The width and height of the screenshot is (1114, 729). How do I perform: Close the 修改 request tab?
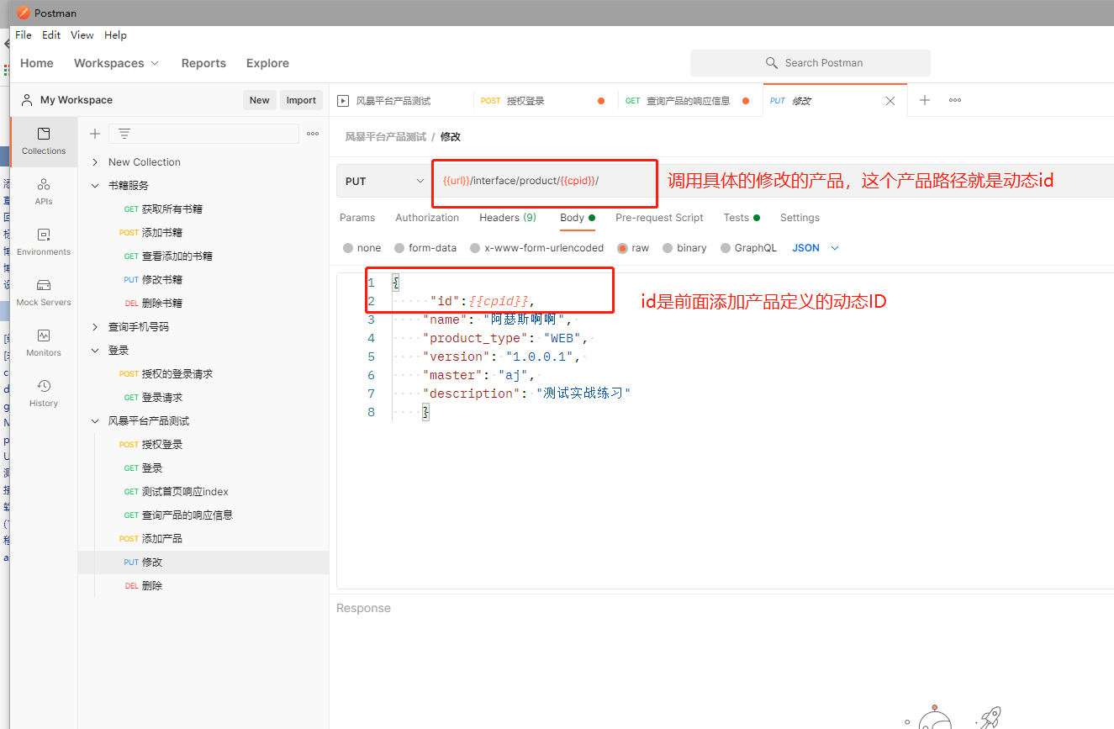(x=890, y=101)
